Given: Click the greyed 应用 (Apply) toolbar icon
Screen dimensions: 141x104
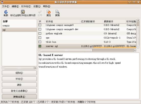Looking at the screenshot, I should 40,12.
